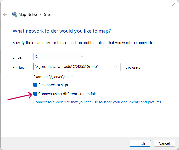Click the Finish button
The image size is (179, 150).
(140, 143)
